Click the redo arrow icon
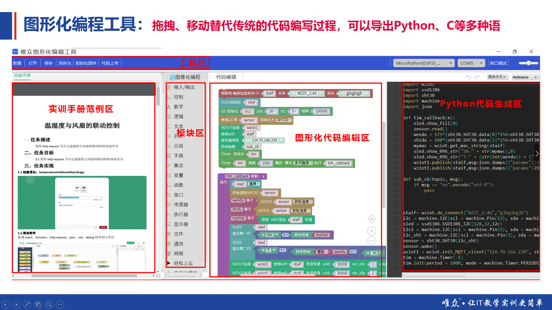The width and height of the screenshot is (552, 310). 477,77
